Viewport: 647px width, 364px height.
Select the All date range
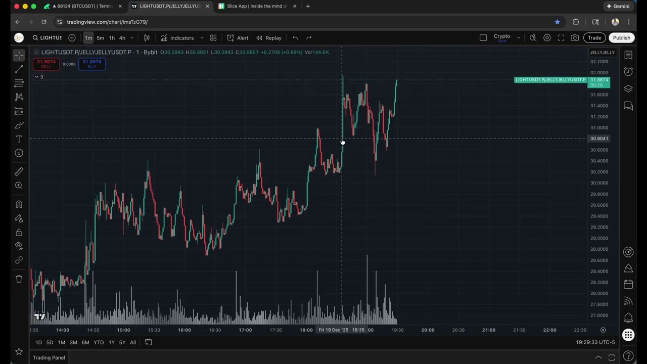[x=133, y=342]
